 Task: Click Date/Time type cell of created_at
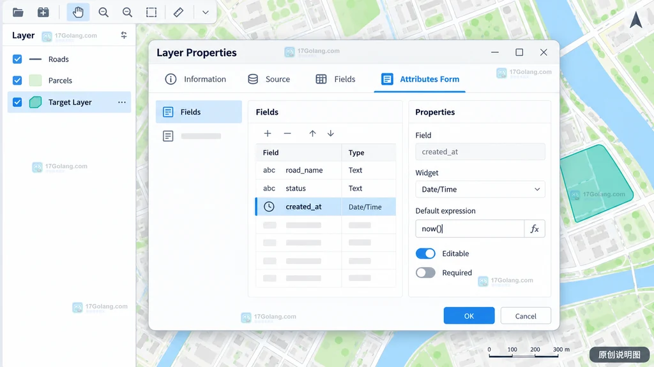click(x=369, y=207)
